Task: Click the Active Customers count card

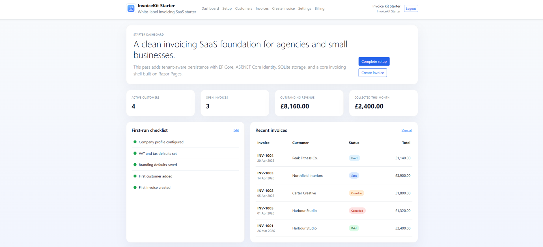Action: [161, 103]
